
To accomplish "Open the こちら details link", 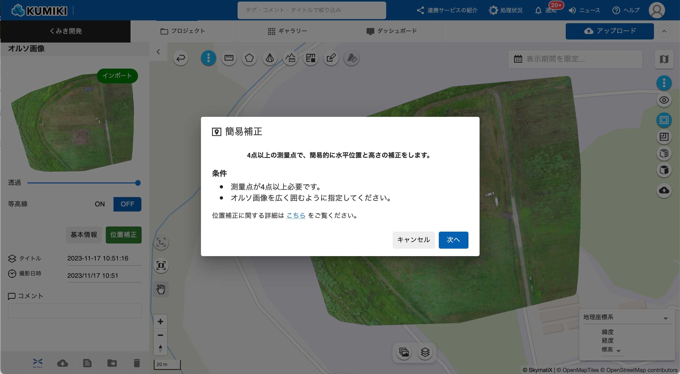I will 296,215.
